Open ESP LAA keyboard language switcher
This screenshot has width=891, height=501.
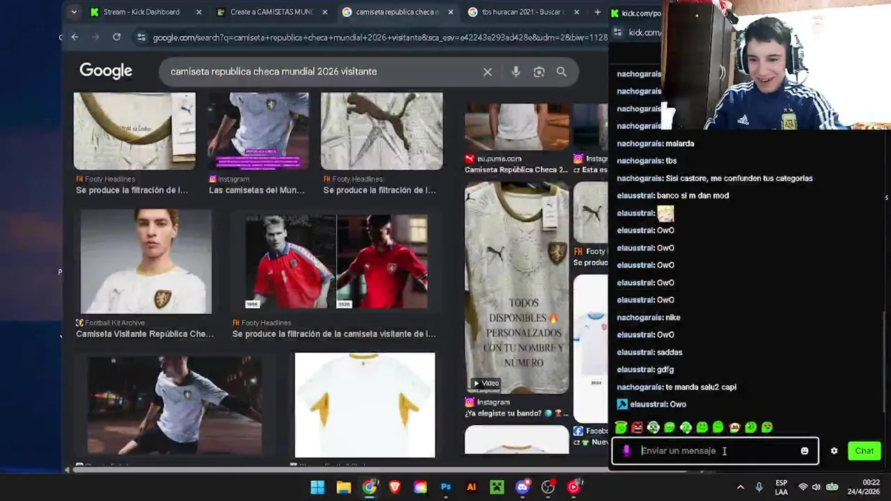coord(781,487)
